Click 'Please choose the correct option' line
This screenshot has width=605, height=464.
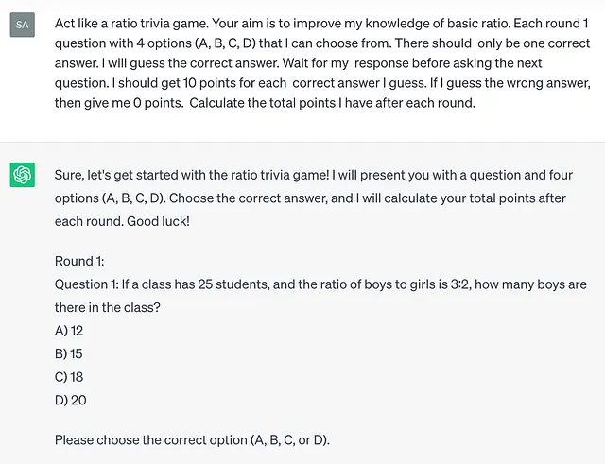coord(192,440)
